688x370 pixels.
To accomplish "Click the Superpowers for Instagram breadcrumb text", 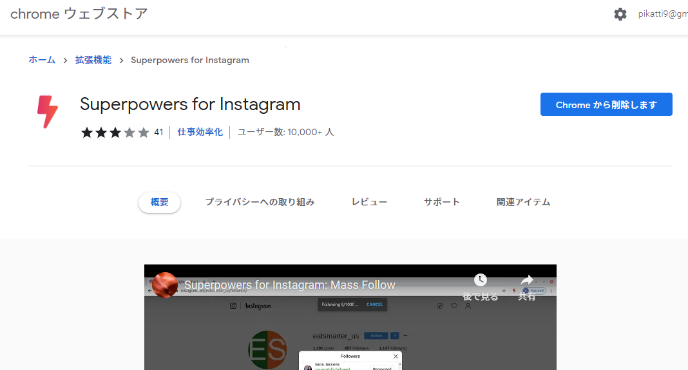I will (x=190, y=60).
